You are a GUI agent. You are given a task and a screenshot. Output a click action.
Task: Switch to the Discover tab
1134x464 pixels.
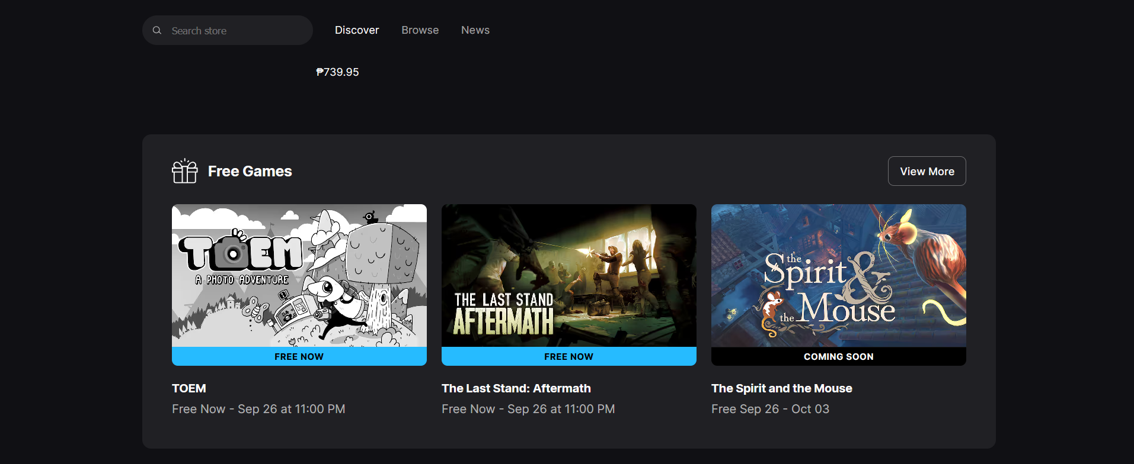point(356,30)
